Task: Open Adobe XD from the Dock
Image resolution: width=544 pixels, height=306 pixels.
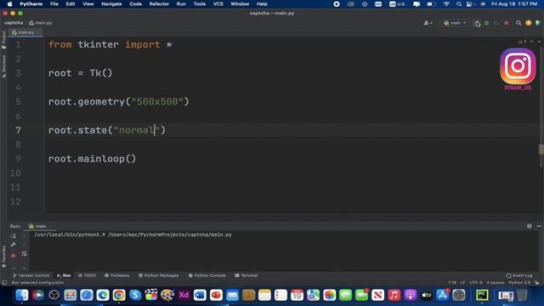Action: click(184, 295)
